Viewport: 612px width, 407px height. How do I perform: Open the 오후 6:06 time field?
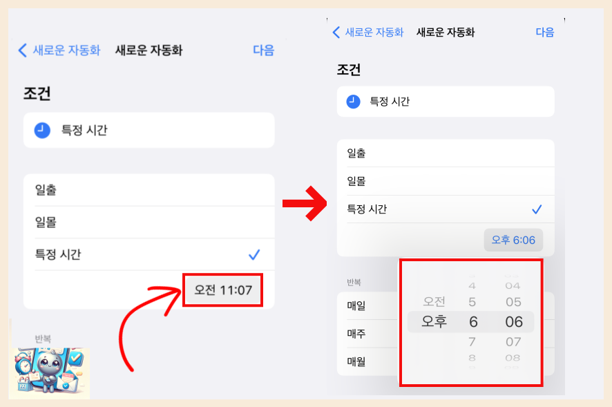coord(513,240)
